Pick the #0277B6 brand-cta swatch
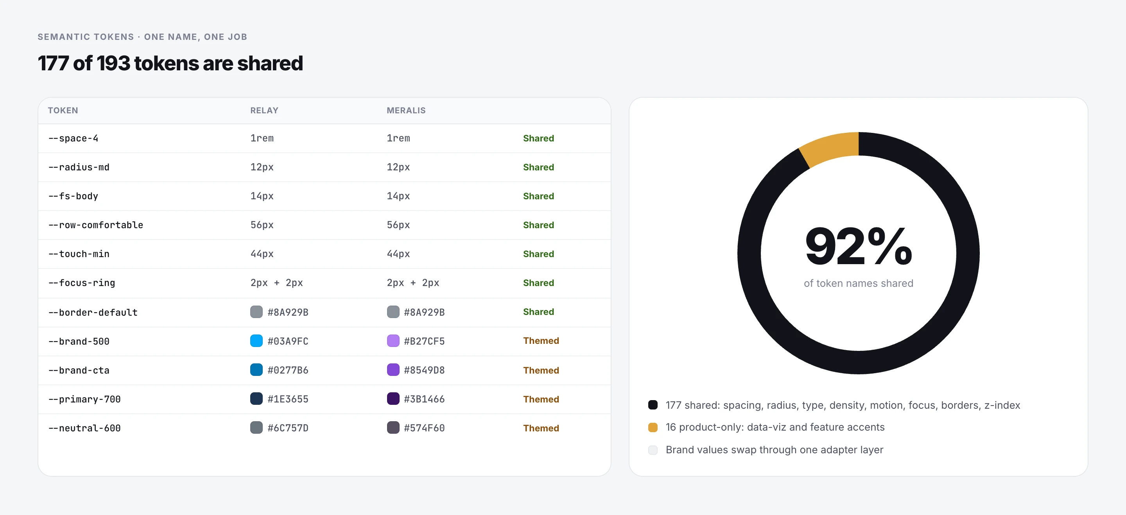The width and height of the screenshot is (1126, 515). (x=256, y=370)
